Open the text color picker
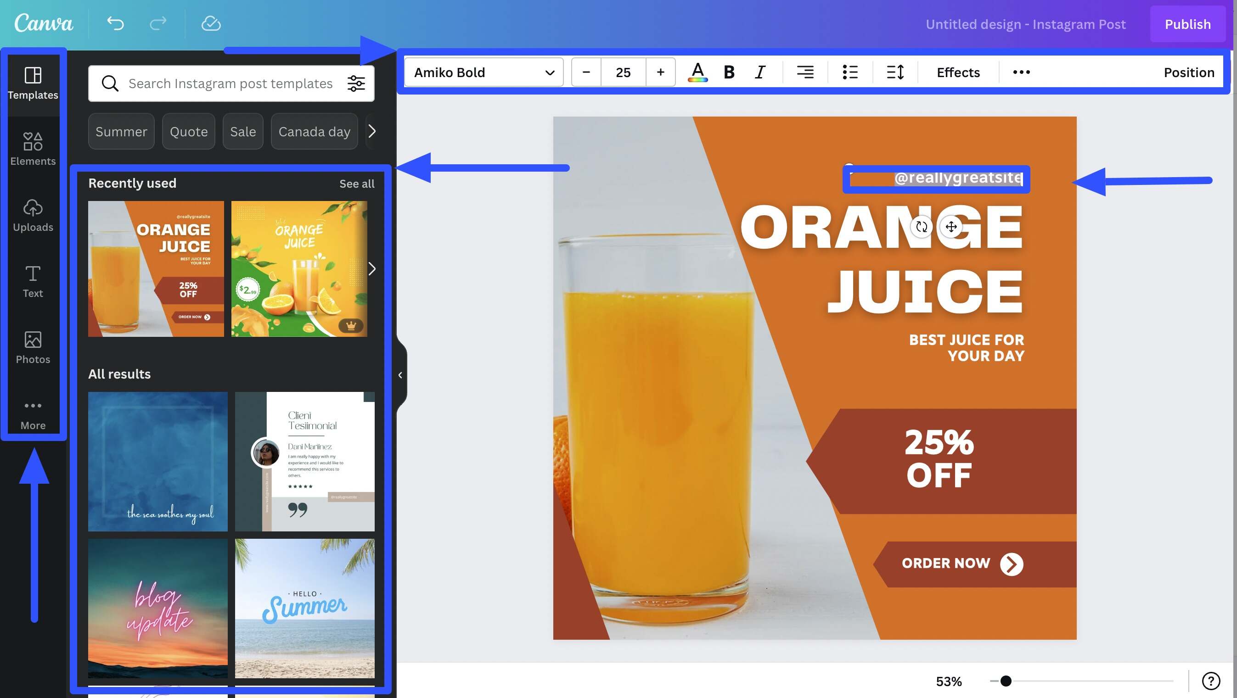 coord(698,72)
